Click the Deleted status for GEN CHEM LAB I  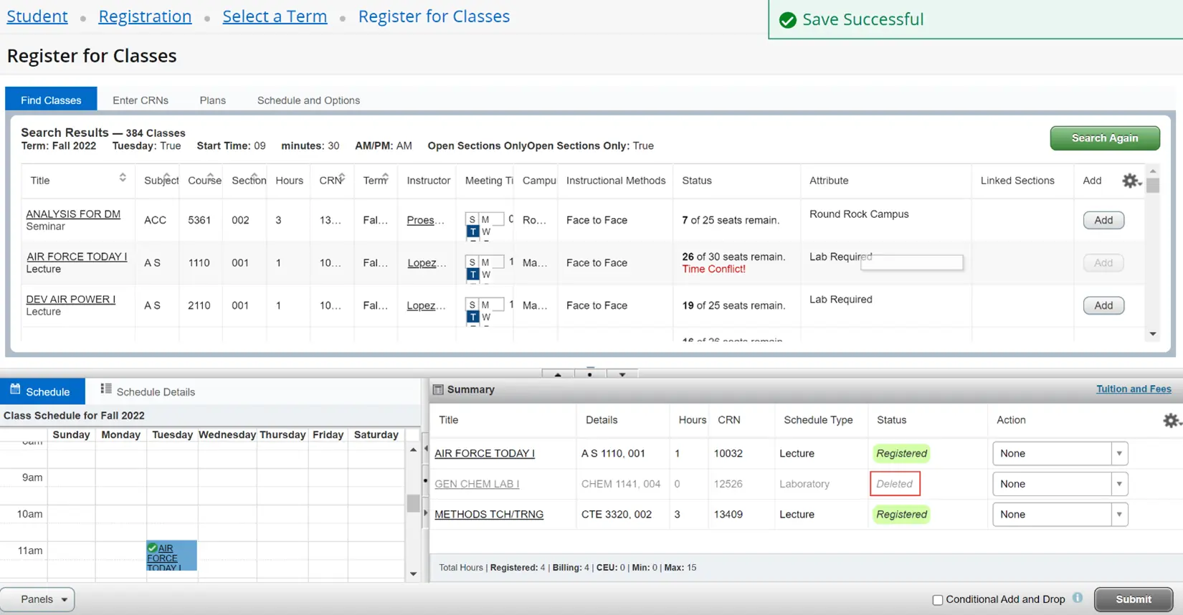tap(895, 484)
